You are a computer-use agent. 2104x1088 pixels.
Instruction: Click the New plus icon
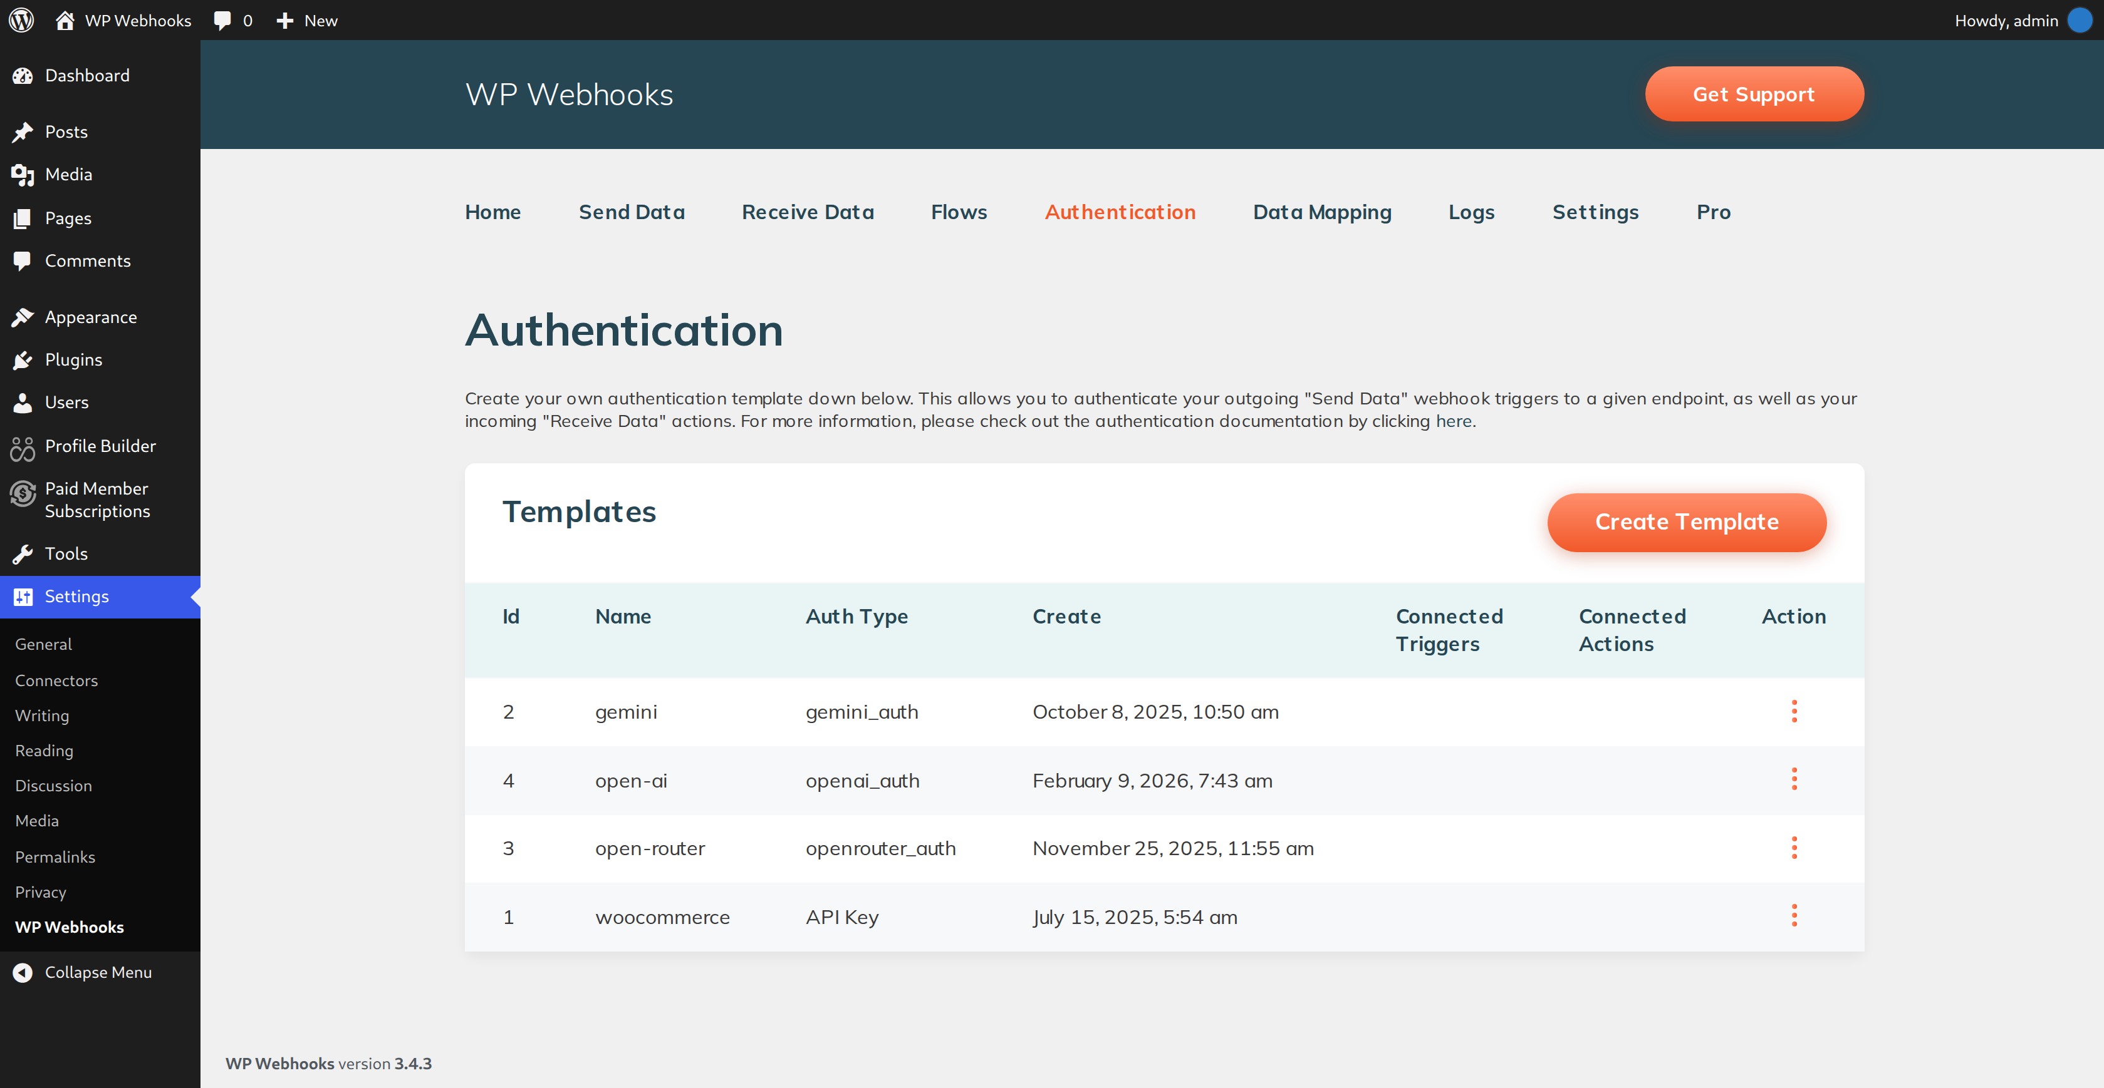tap(284, 21)
